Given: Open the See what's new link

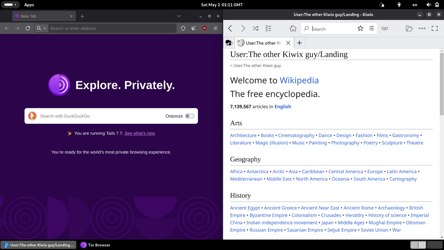Looking at the screenshot, I should click(139, 133).
